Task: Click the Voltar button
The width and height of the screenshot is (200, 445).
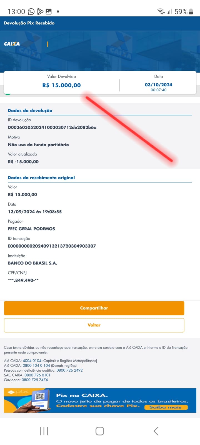Action: point(94,325)
